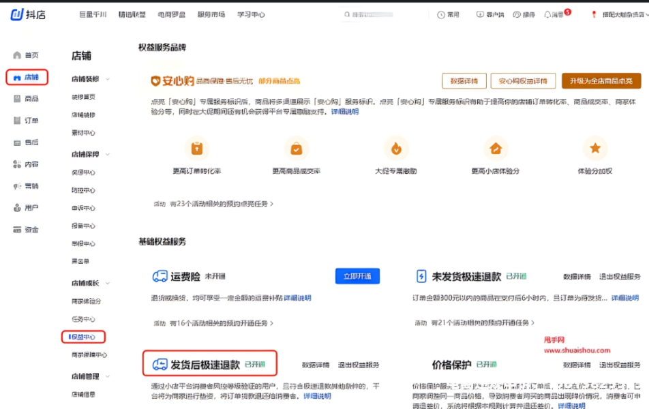The image size is (649, 409).
Task: Open 学习中心 from top navigation
Action: pyautogui.click(x=250, y=14)
